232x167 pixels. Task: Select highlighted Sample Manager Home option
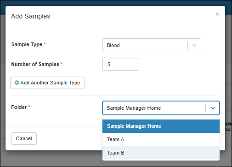[161, 126]
